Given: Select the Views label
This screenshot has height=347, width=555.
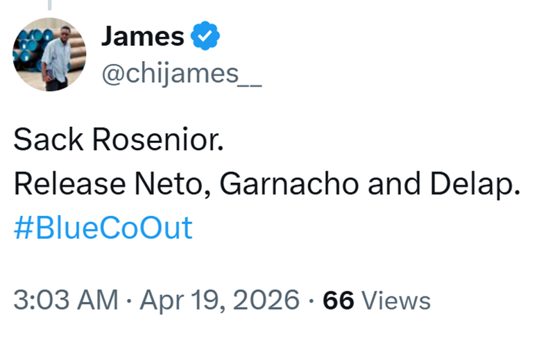Looking at the screenshot, I should click(397, 301).
